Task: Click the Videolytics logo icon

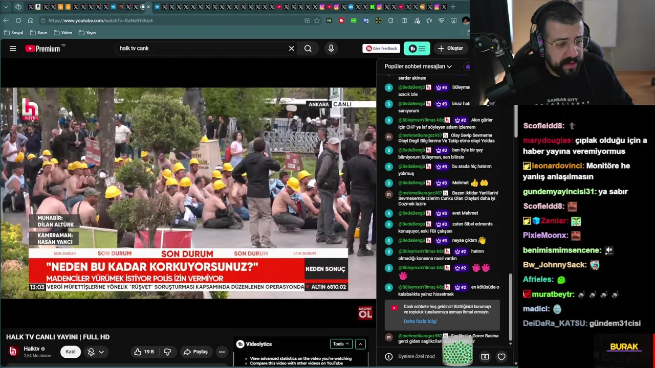Action: 240,344
